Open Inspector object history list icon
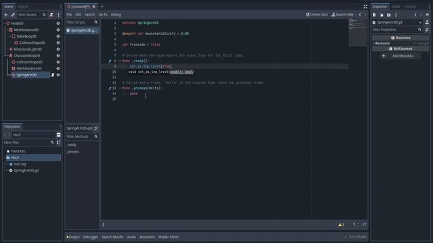 [x=427, y=15]
